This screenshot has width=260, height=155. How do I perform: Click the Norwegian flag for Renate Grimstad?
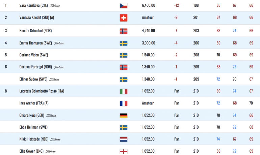click(124, 31)
